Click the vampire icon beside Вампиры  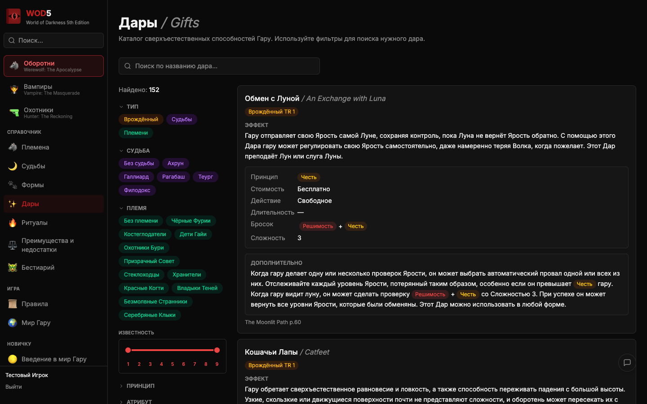tap(14, 89)
